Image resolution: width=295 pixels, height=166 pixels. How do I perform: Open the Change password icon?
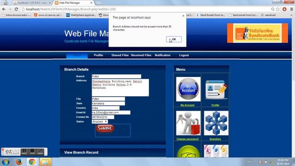point(189,123)
